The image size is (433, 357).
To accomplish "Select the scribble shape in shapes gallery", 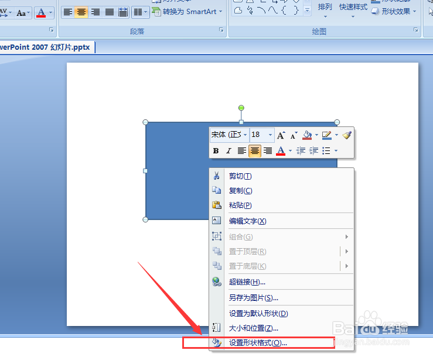I will coord(250,11).
